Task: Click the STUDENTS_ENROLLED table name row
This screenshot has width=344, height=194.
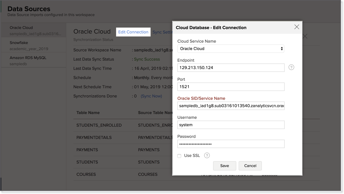Action: [99, 125]
